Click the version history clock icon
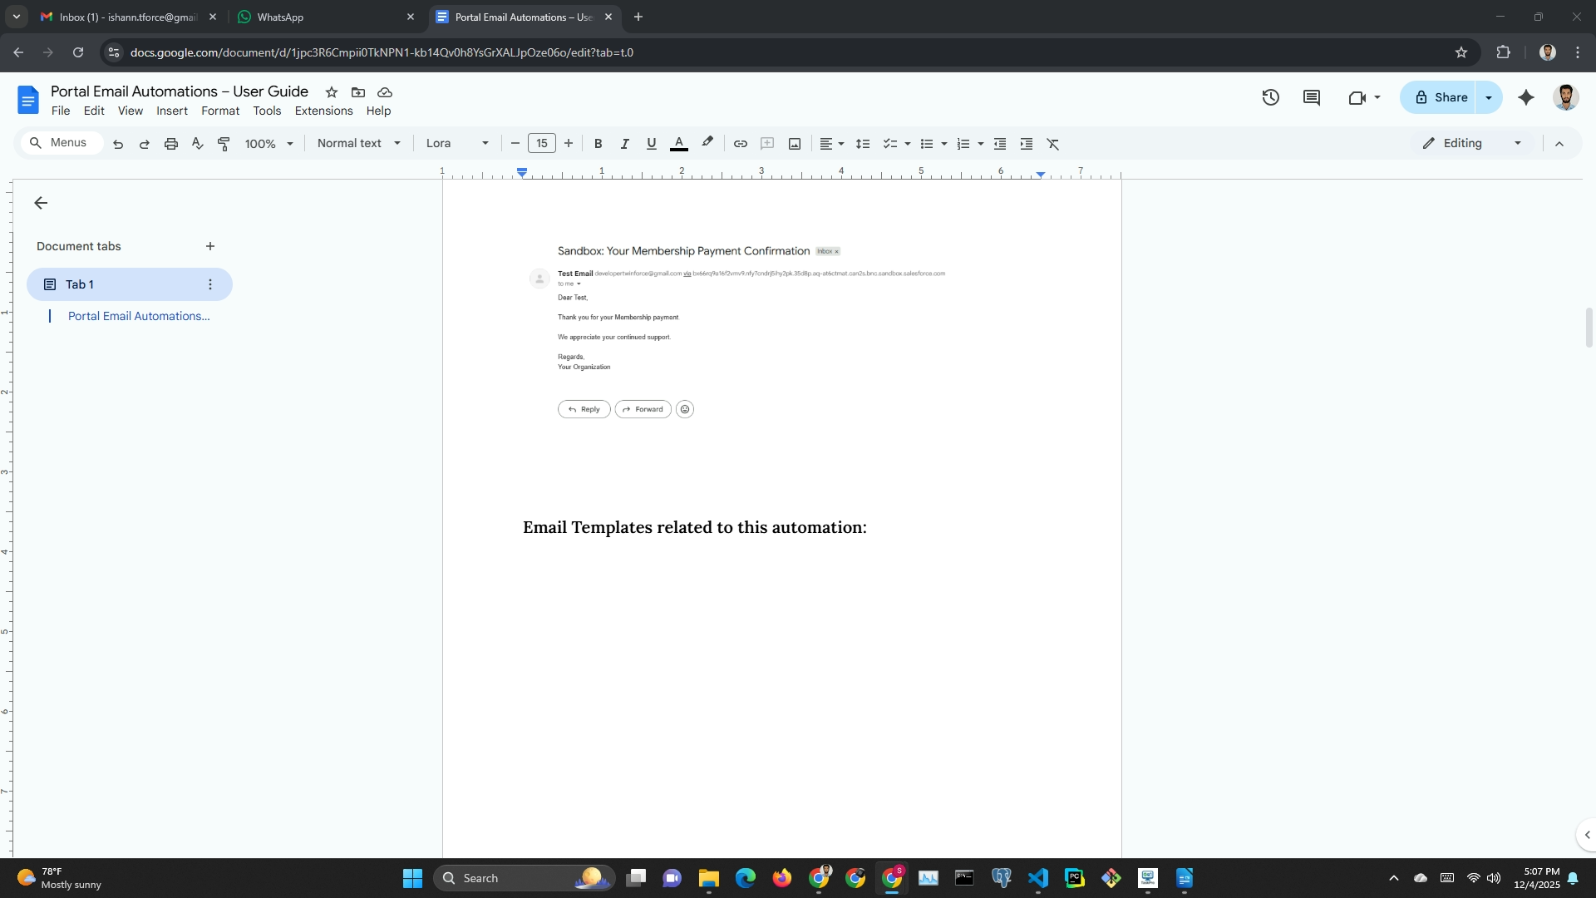Screen dimensions: 1596x898 tap(1270, 97)
